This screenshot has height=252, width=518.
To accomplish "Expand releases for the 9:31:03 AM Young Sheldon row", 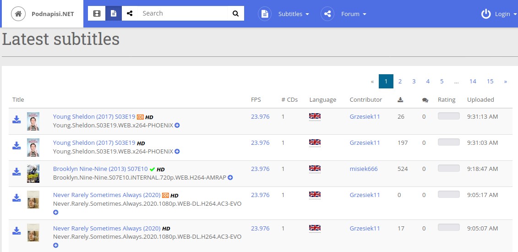I will (x=177, y=152).
